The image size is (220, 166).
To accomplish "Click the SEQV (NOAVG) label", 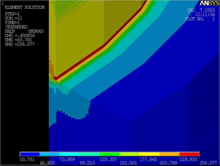I will coord(25,31).
